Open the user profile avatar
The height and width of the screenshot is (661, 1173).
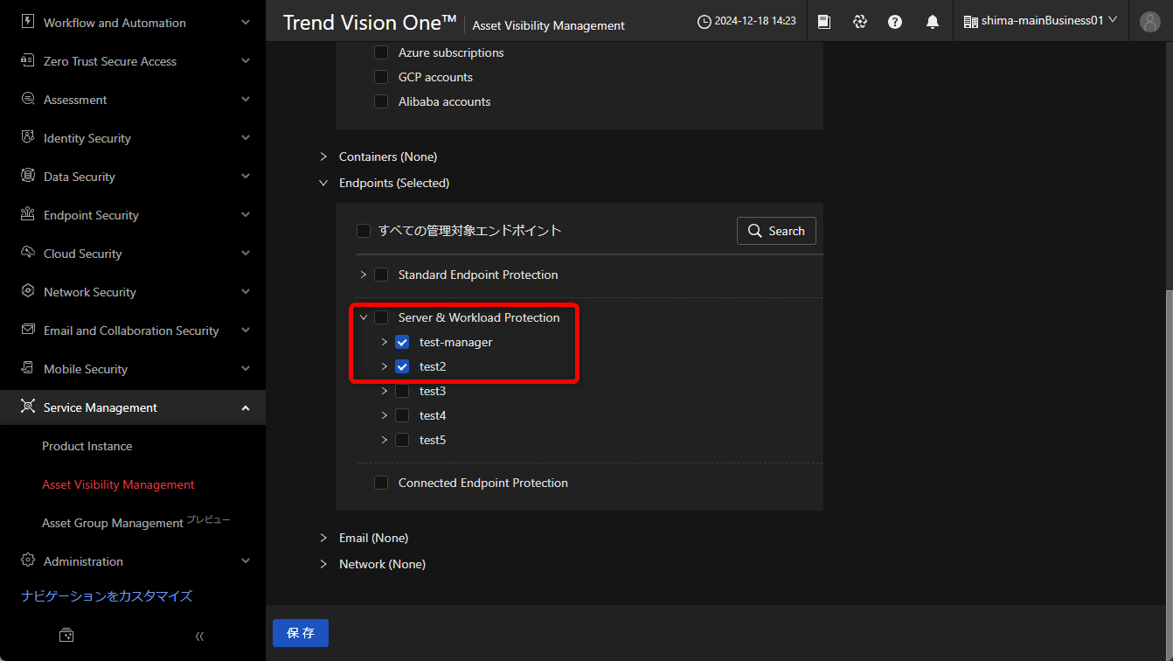(1150, 22)
